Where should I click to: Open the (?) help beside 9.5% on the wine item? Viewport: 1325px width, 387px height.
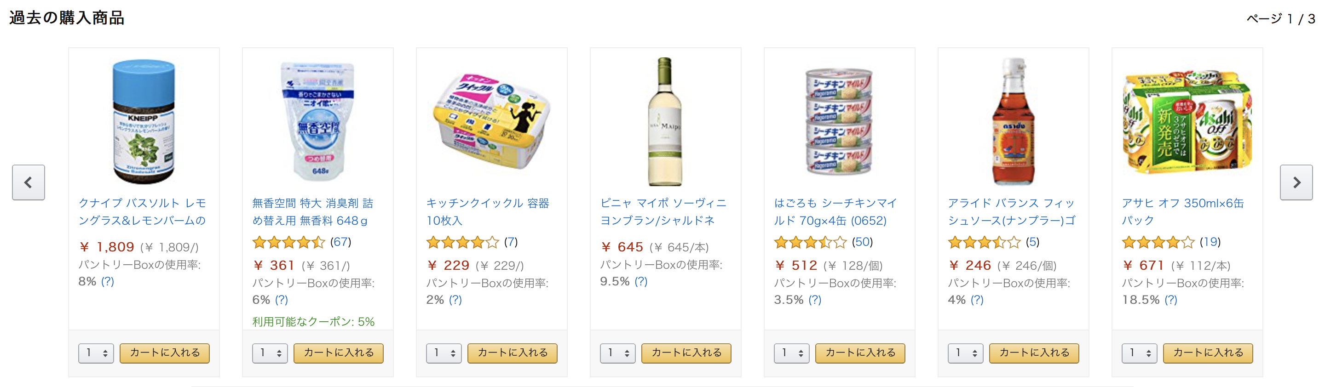(641, 282)
